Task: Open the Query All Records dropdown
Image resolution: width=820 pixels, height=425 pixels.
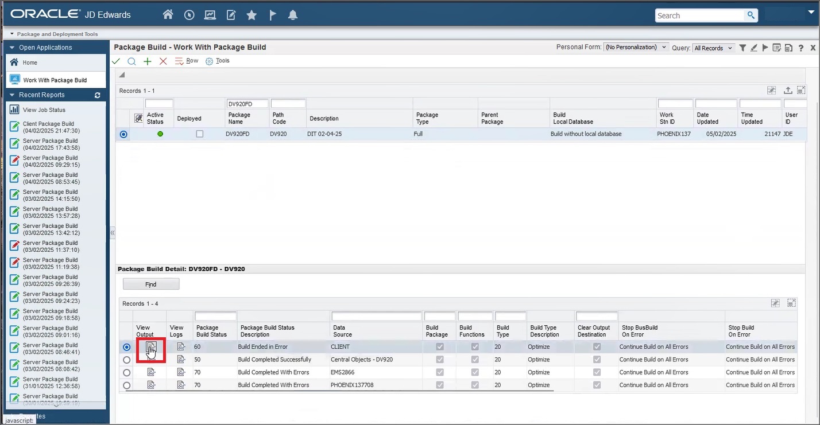Action: (713, 48)
